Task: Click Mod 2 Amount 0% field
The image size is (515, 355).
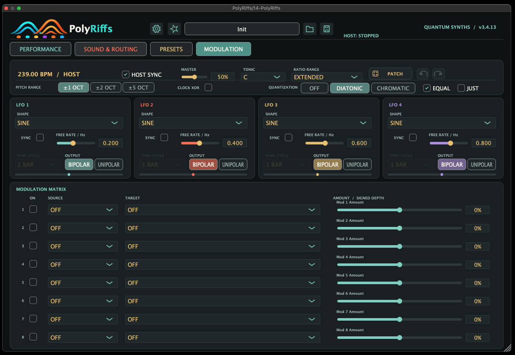Action: (x=478, y=228)
